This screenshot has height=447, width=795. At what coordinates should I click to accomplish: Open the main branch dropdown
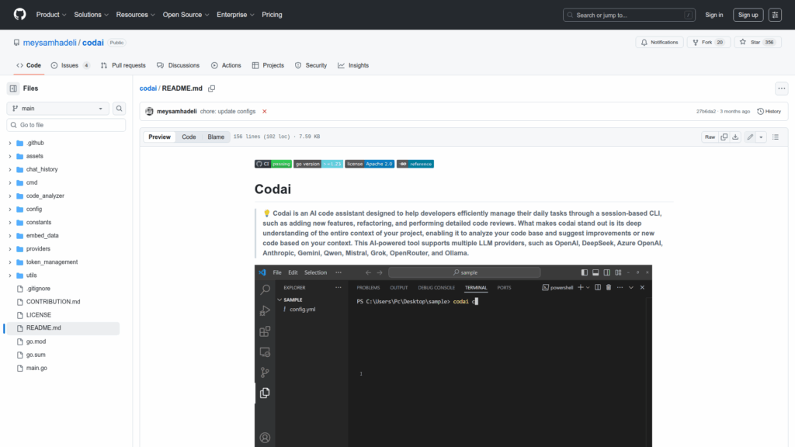tap(58, 109)
